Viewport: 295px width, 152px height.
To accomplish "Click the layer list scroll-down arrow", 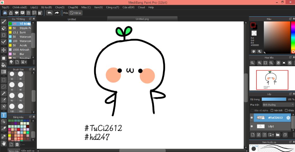I will [x=293, y=130].
